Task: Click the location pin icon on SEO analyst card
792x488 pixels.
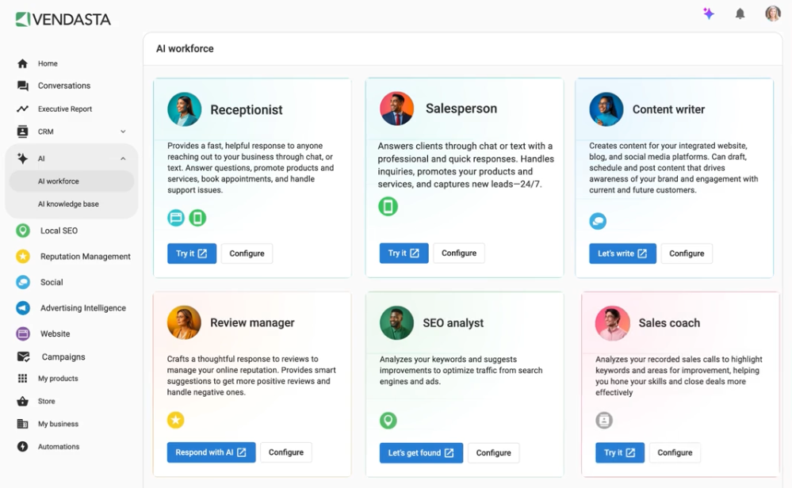Action: pos(388,420)
